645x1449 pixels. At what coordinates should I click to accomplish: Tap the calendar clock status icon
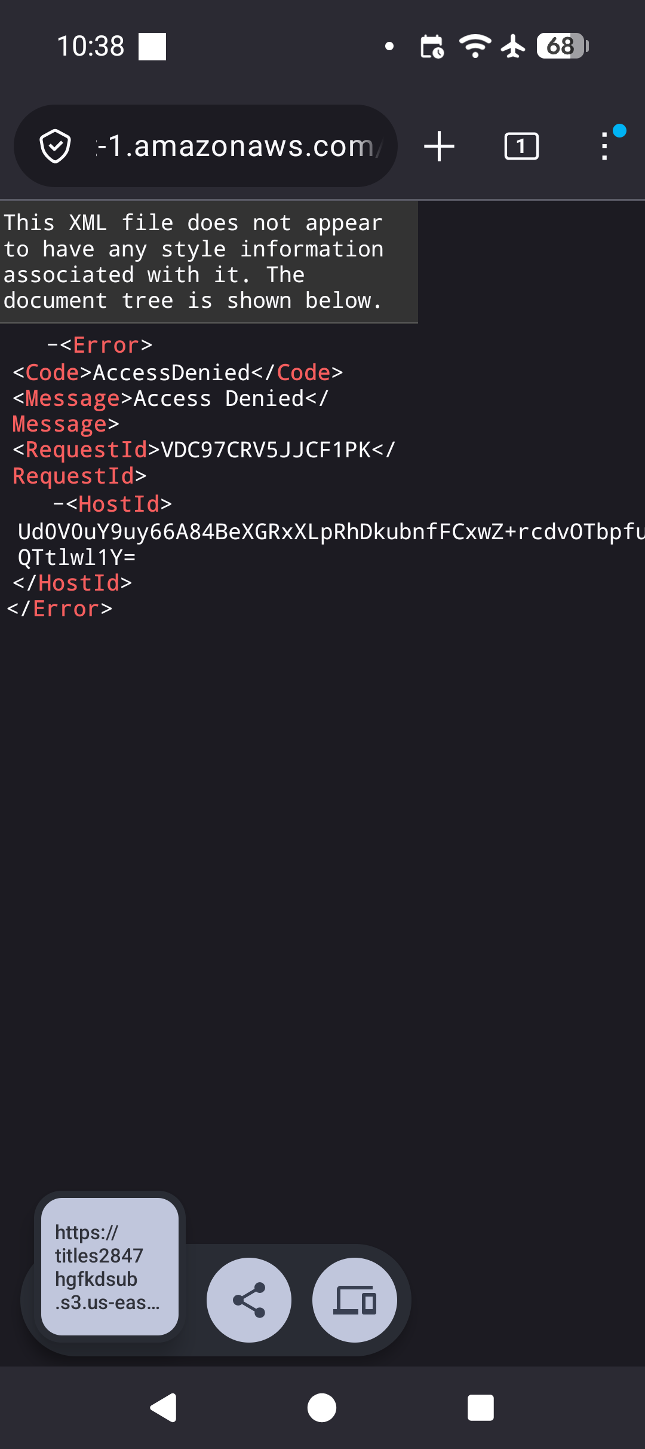click(x=432, y=46)
